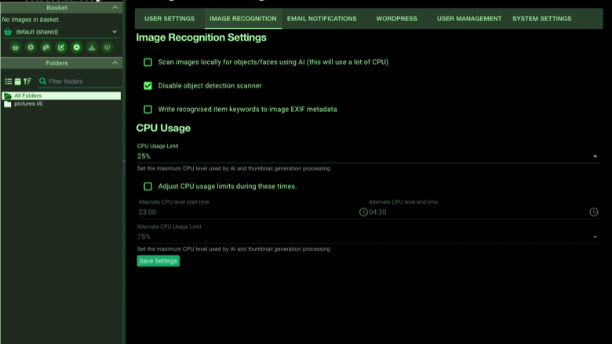This screenshot has height=344, width=612.
Task: Select the pictures (4) folder
Action: [28, 103]
